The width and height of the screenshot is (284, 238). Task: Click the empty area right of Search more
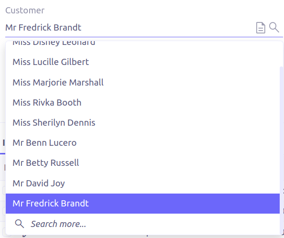pyautogui.click(x=183, y=224)
